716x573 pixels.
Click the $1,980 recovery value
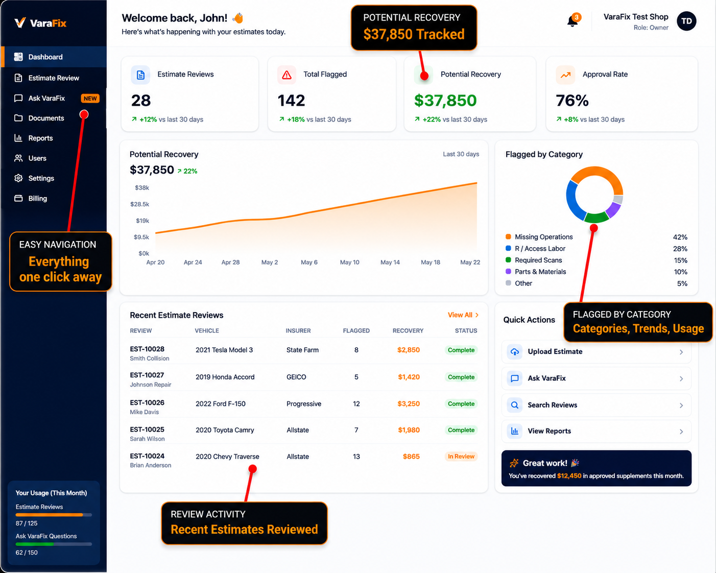click(x=409, y=430)
